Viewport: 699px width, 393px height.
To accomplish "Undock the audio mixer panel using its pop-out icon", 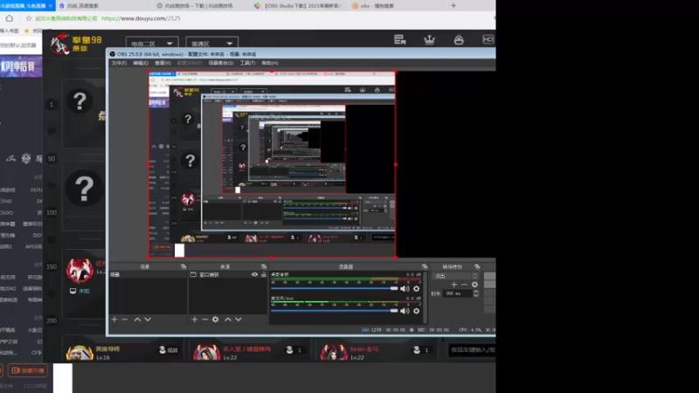I will pos(425,266).
